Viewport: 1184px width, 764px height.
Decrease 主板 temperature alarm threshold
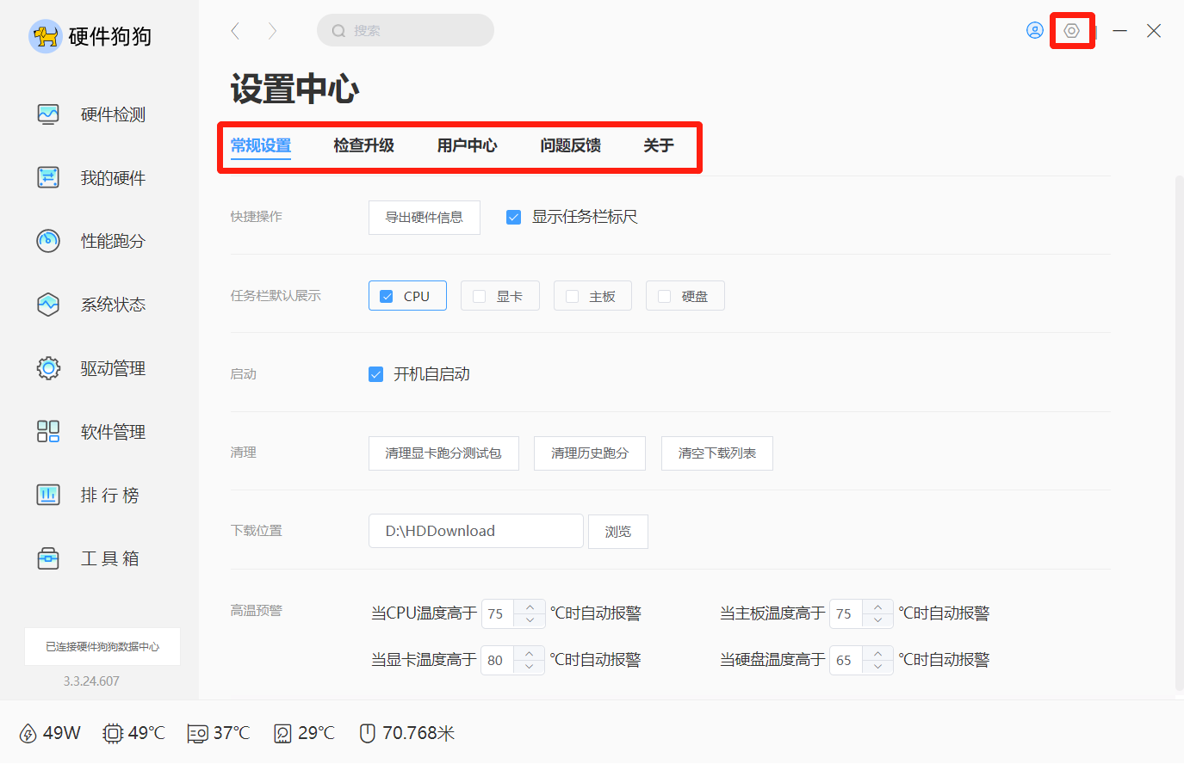(x=877, y=620)
